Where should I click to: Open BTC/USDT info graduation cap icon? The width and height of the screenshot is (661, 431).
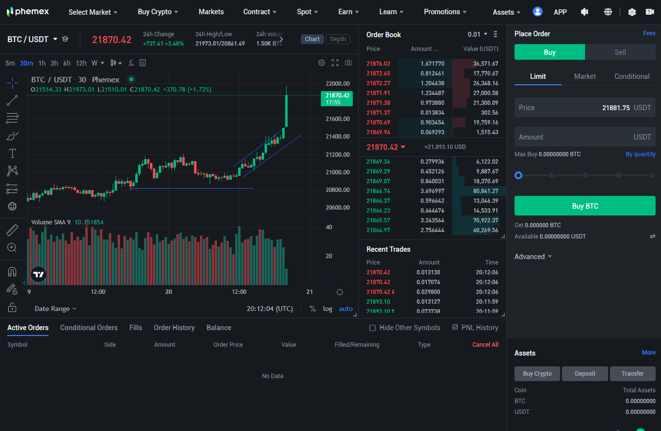click(x=65, y=39)
